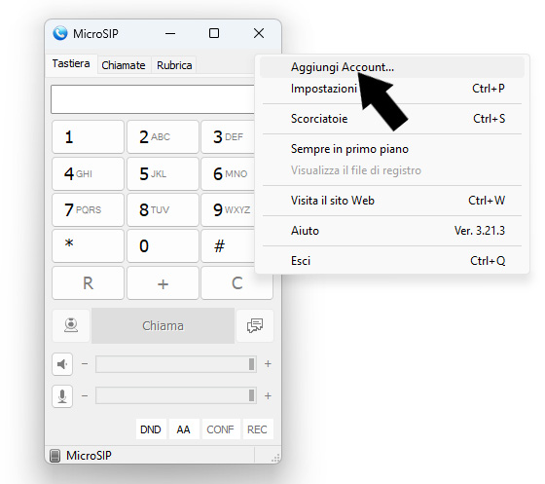
Task: Focus the phone number input field
Action: pos(153,99)
